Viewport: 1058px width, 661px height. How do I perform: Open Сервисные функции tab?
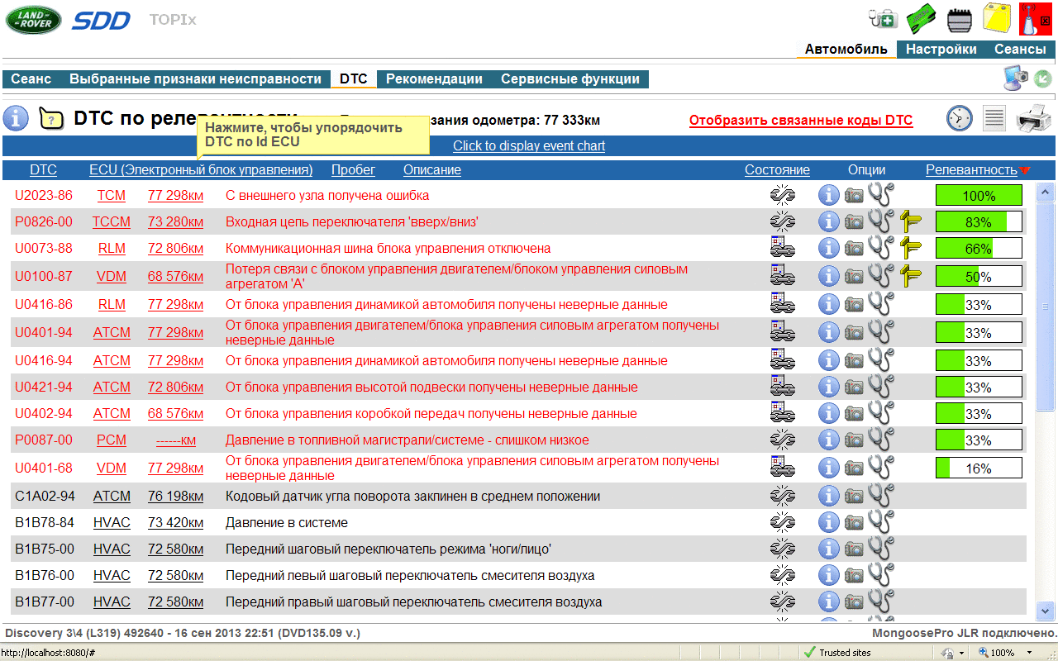tap(570, 79)
